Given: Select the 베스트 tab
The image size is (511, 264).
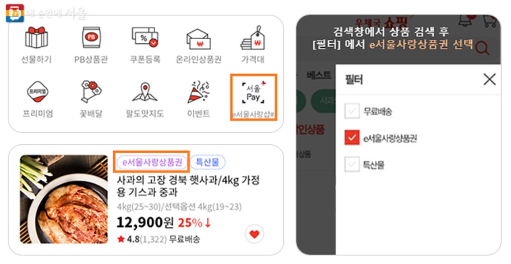Looking at the screenshot, I should (319, 75).
